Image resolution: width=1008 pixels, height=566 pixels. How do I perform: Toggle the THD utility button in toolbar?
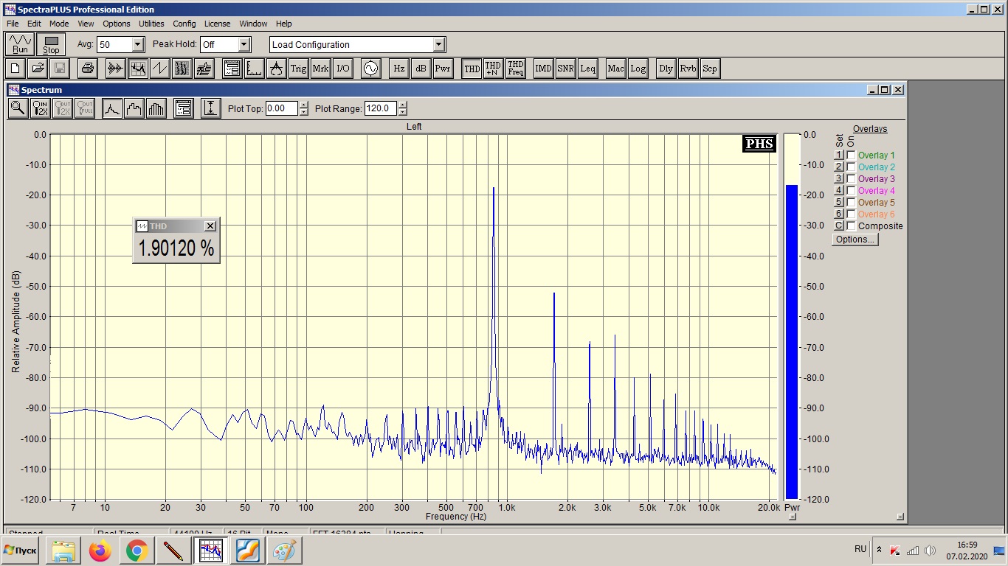(x=472, y=69)
